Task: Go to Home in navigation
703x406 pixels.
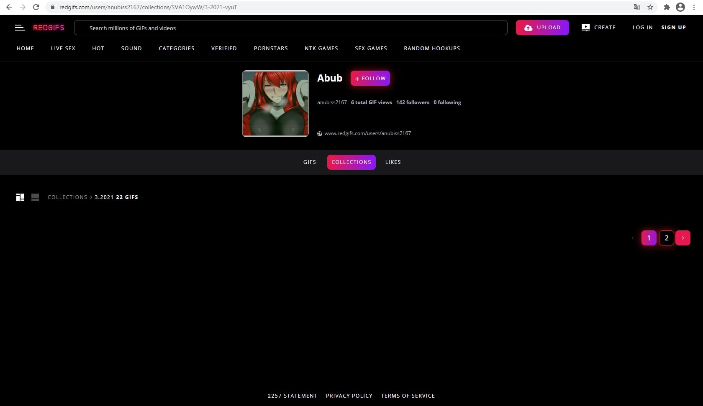Action: click(x=26, y=49)
